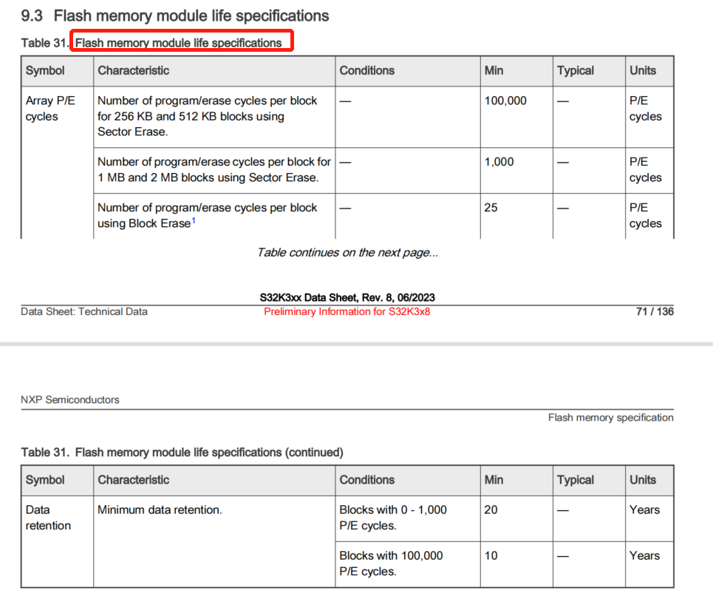Click the Characteristic column header
This screenshot has width=713, height=596.
pos(135,70)
